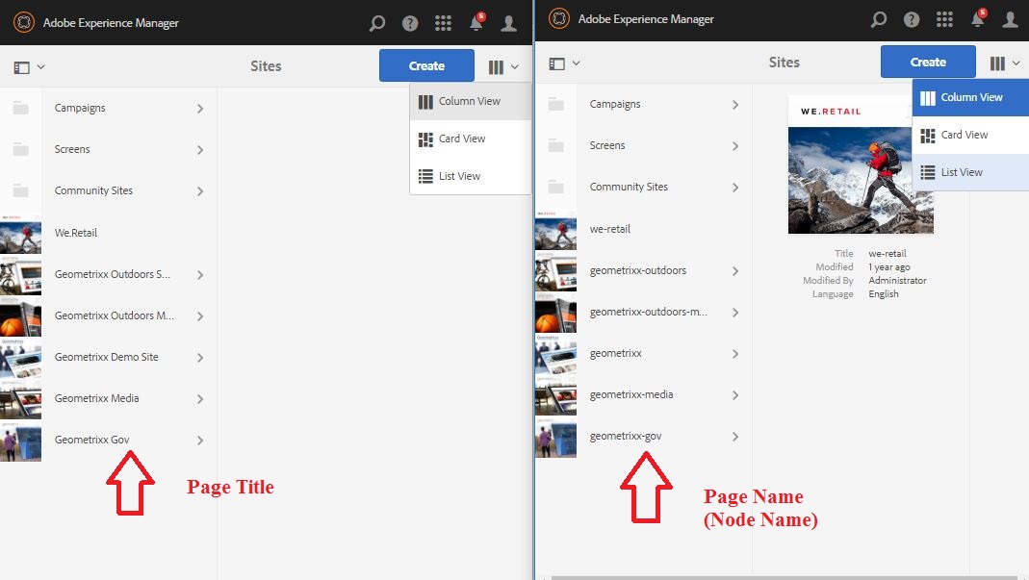Select We.Retail page thumbnail

point(20,233)
